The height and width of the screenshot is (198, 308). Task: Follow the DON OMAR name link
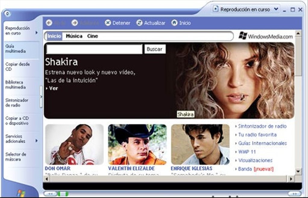58,168
